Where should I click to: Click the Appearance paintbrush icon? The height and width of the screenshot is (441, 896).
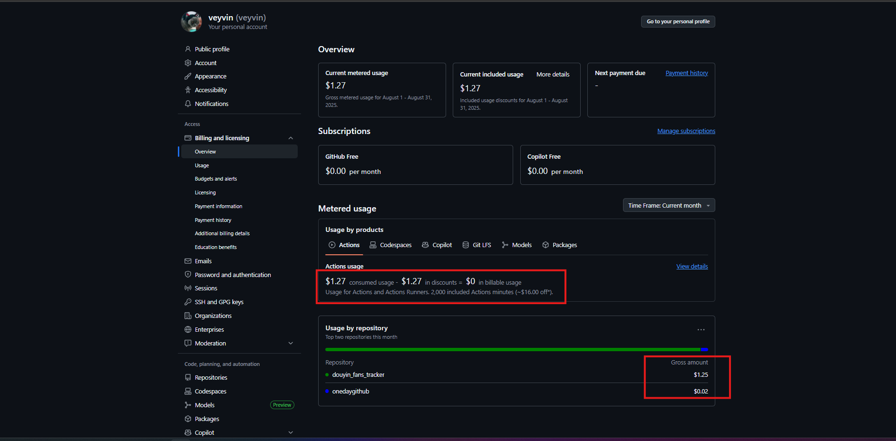pos(188,77)
